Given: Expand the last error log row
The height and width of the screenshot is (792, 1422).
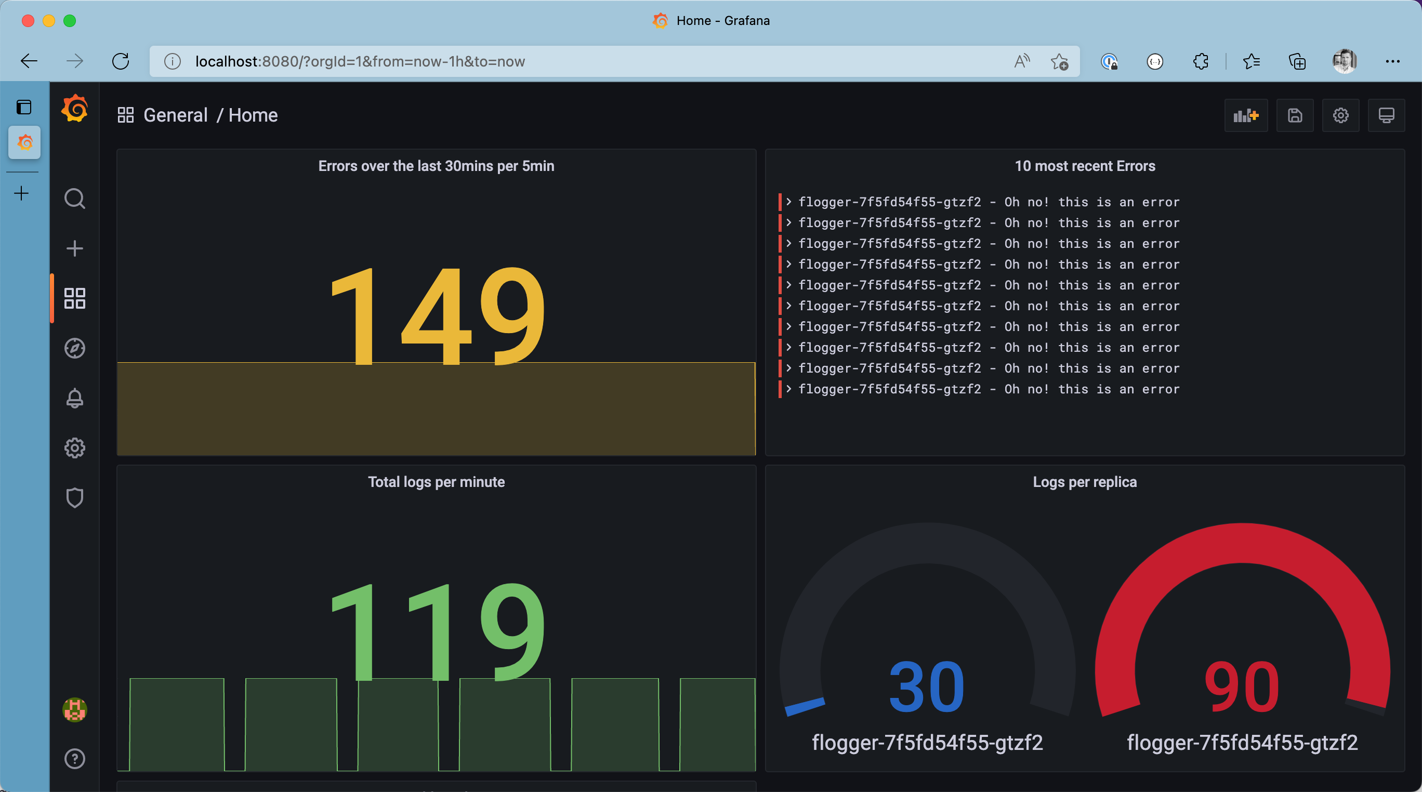Looking at the screenshot, I should (789, 389).
